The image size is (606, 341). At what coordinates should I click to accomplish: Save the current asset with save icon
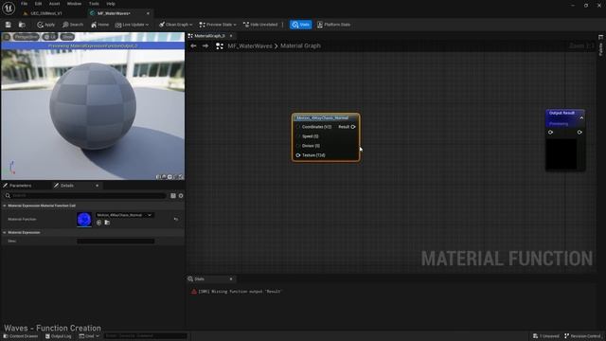[x=9, y=25]
